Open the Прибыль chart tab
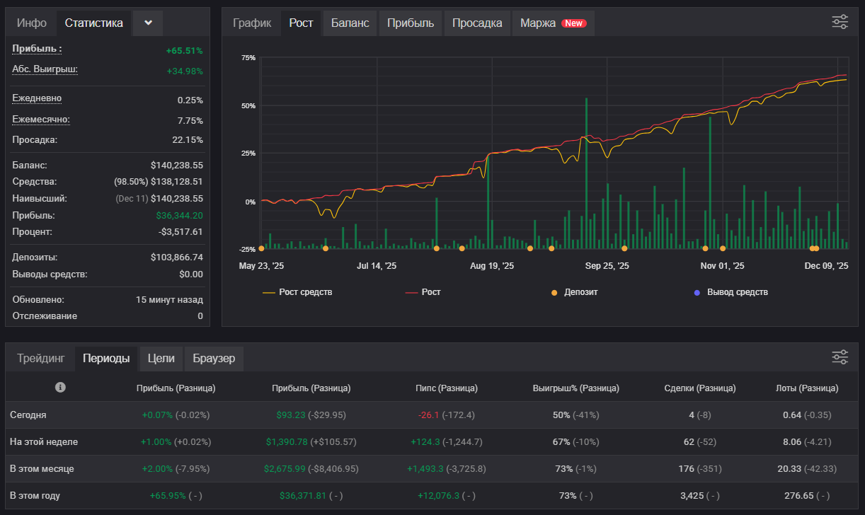Image resolution: width=865 pixels, height=515 pixels. point(411,23)
